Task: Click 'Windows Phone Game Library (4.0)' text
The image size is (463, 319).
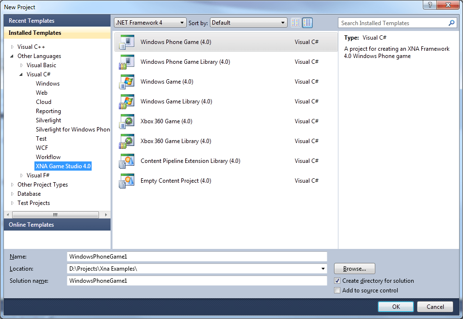Action: click(185, 62)
